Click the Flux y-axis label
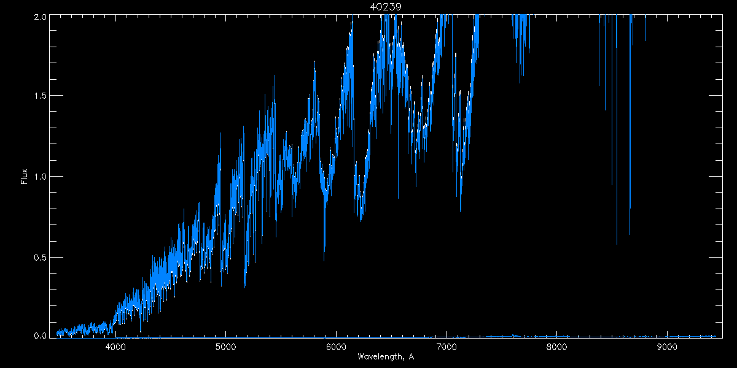 pos(25,177)
